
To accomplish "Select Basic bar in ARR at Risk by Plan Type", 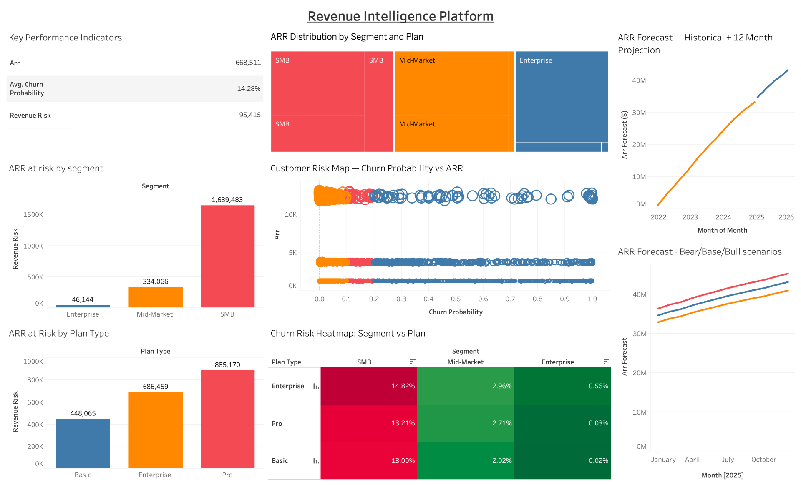I will (x=83, y=443).
